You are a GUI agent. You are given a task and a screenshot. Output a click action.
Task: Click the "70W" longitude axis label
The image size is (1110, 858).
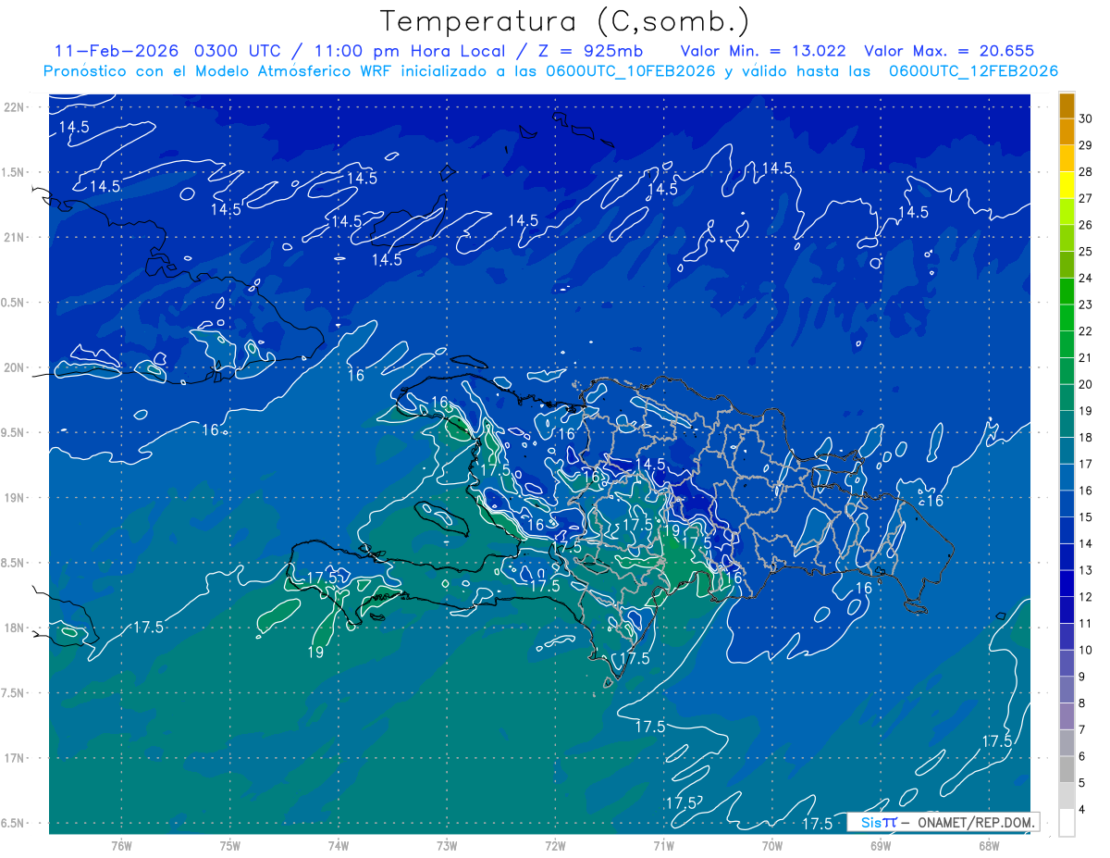pos(772,845)
